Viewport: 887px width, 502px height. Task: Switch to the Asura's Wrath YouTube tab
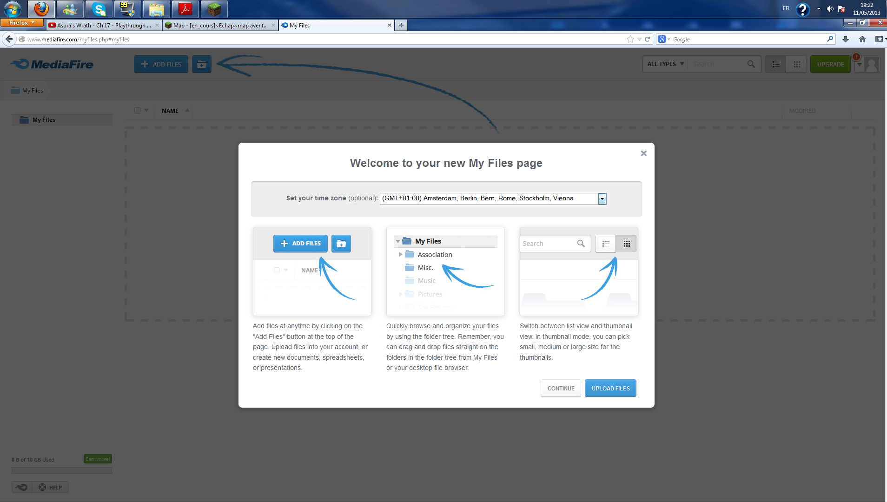tap(104, 26)
